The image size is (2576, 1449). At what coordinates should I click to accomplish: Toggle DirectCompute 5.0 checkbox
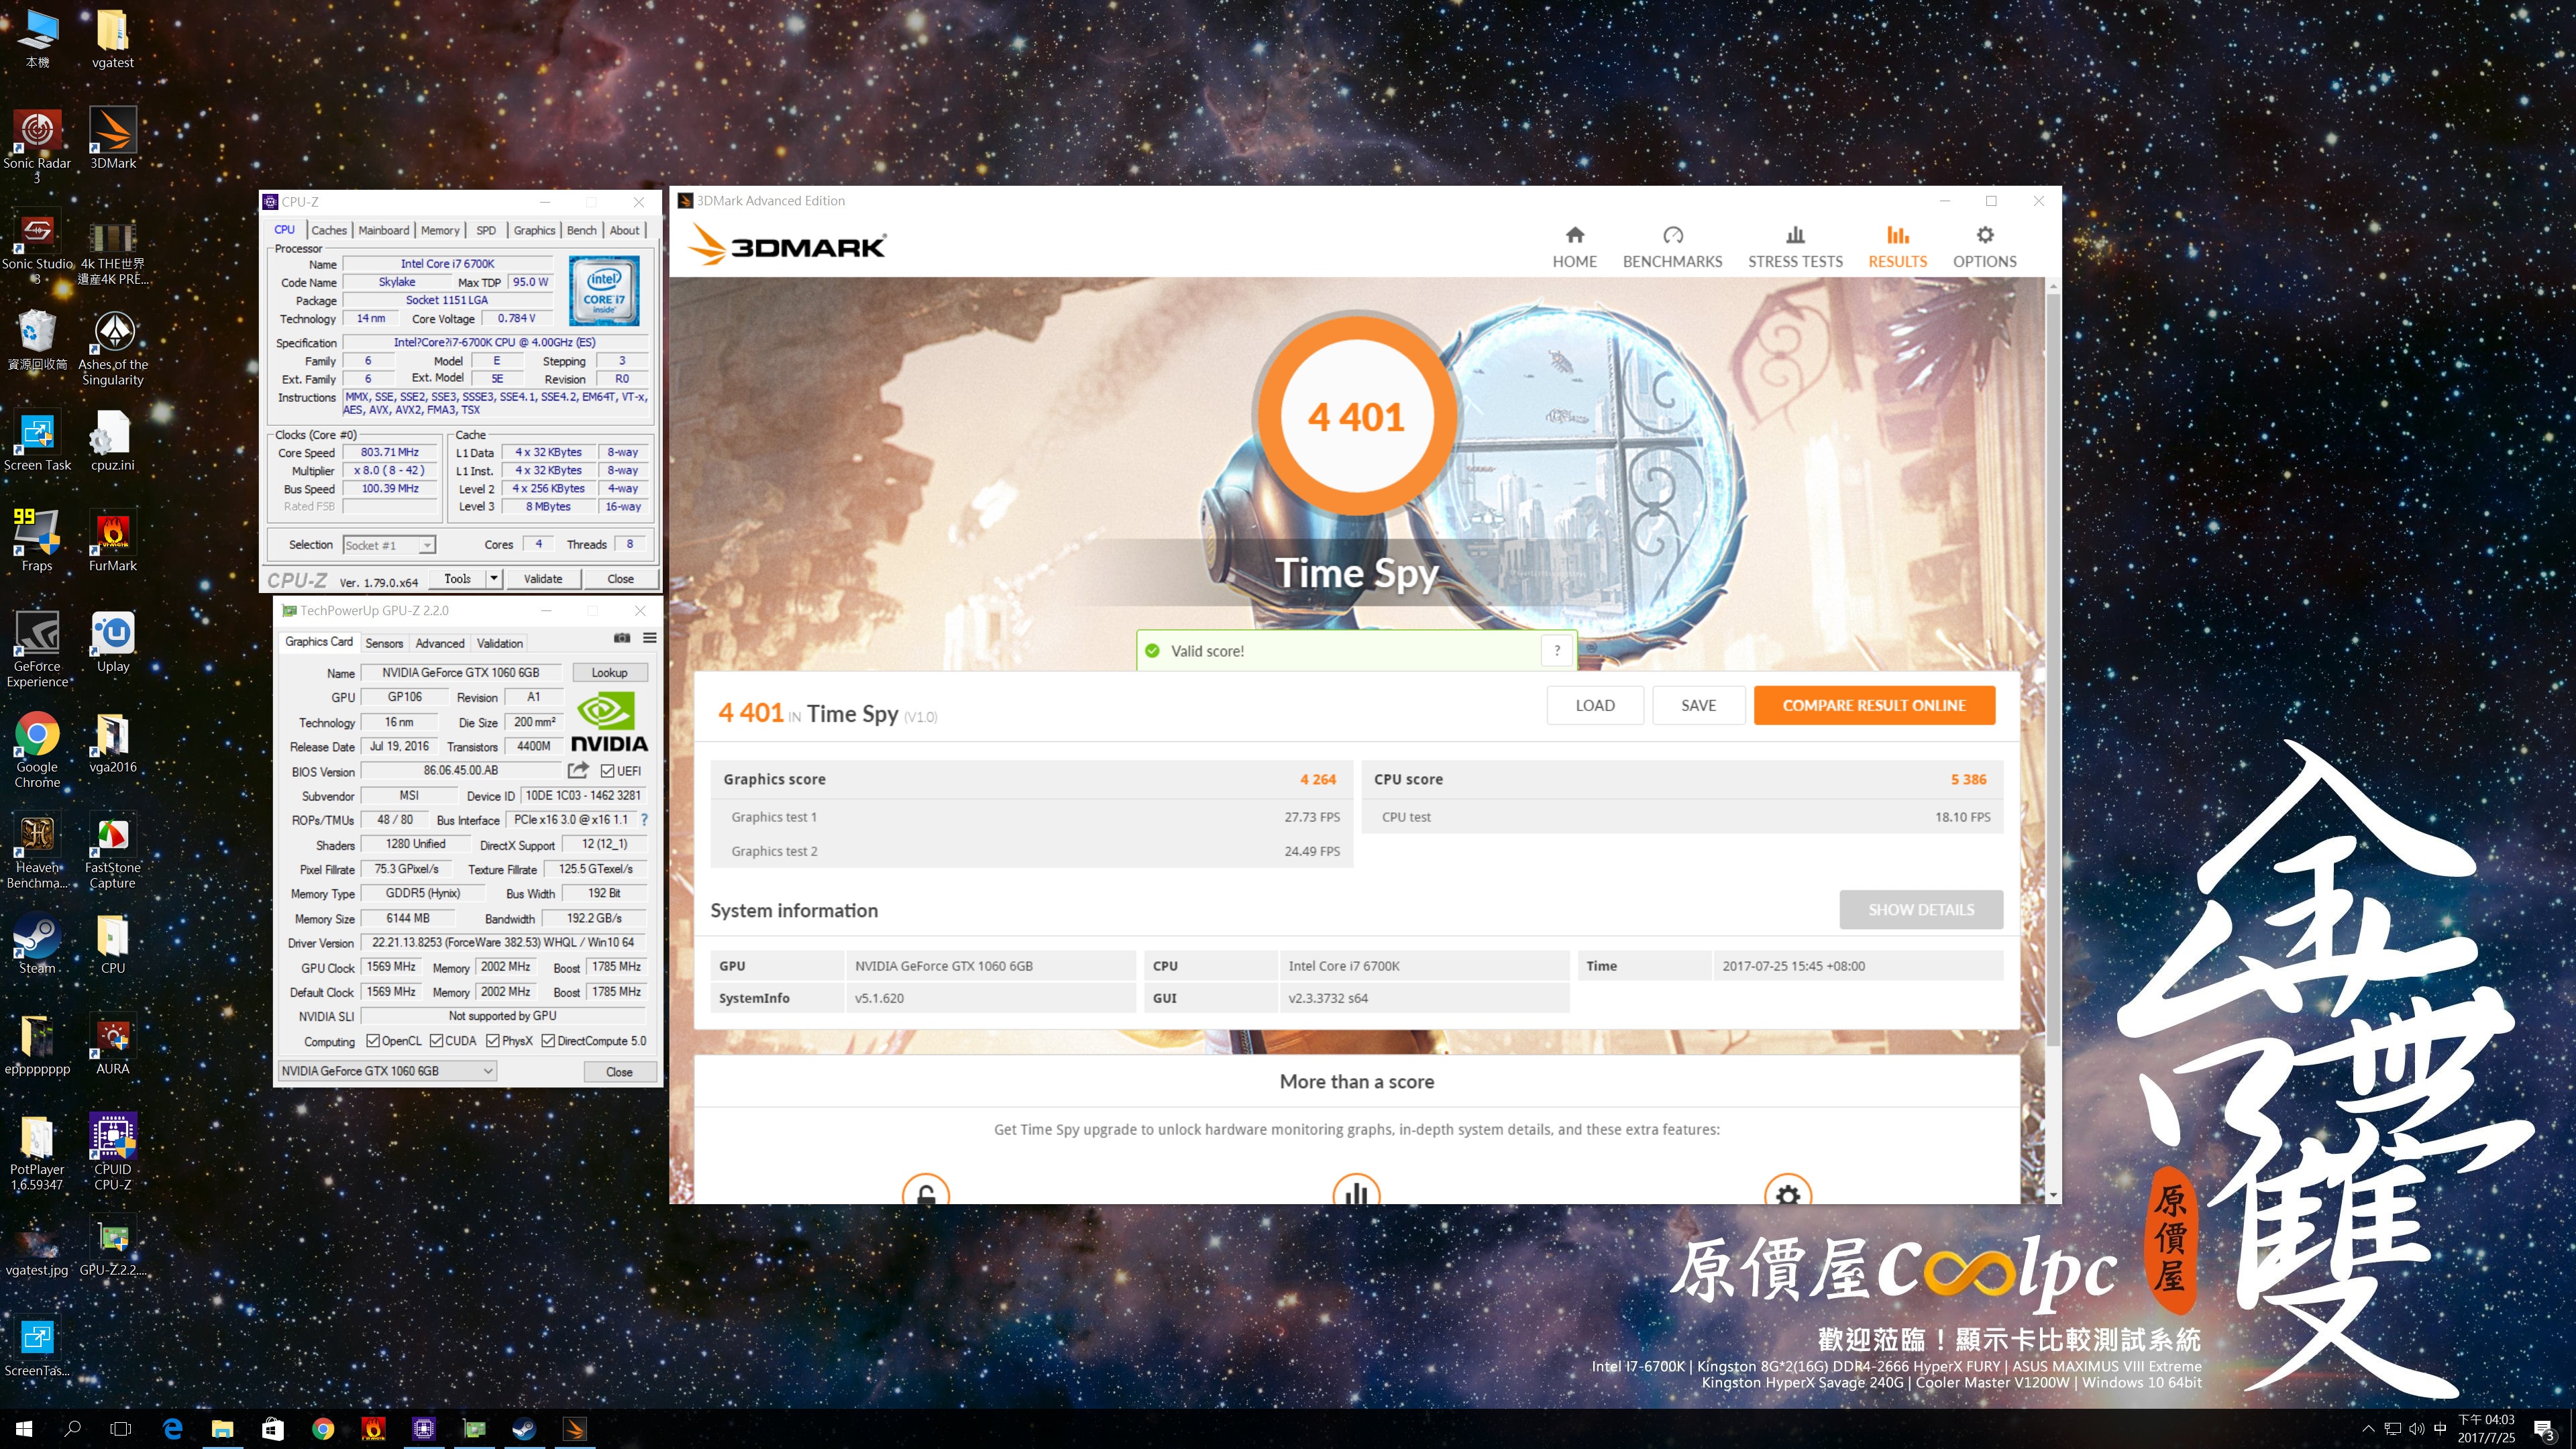tap(548, 1041)
